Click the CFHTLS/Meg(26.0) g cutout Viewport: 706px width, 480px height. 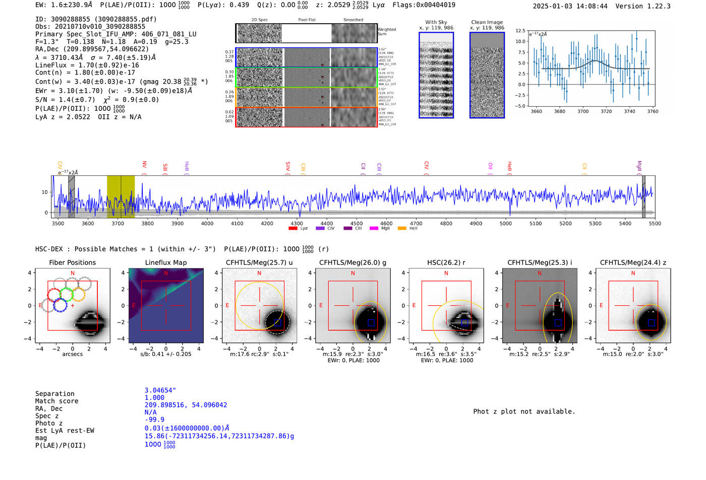[353, 306]
